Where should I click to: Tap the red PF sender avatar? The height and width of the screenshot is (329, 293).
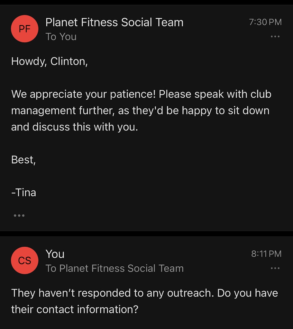tap(24, 29)
